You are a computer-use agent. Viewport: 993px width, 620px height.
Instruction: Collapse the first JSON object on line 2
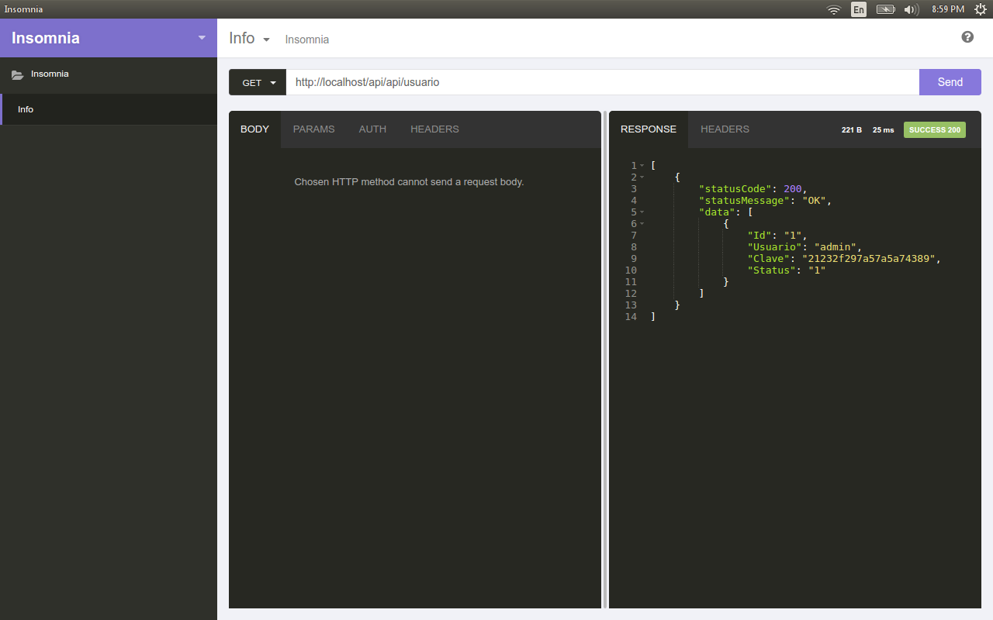tap(642, 177)
